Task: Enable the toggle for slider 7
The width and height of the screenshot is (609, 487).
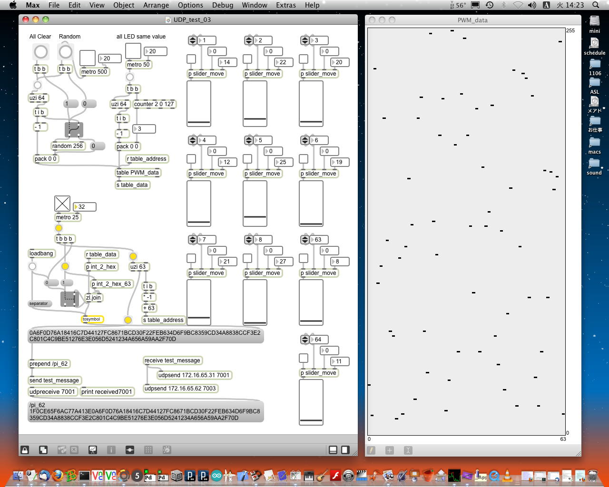Action: [x=191, y=258]
